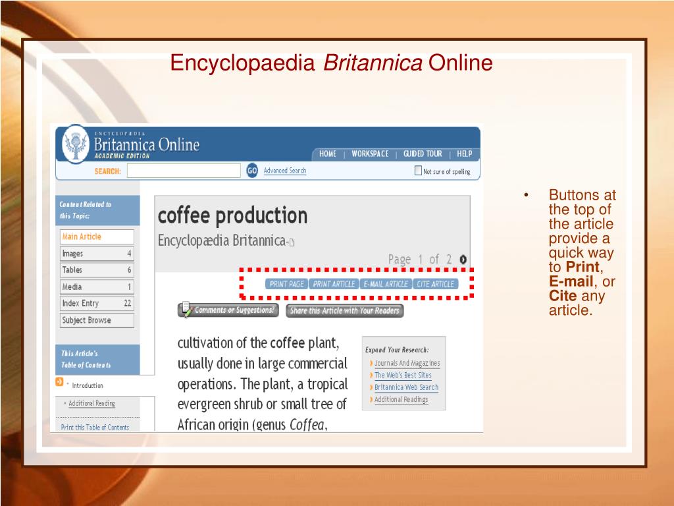This screenshot has width=674, height=506.
Task: Select Main Article in the sidebar
Action: pyautogui.click(x=97, y=237)
